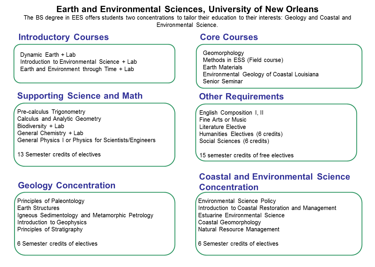Click the Geomorphology course line
The image size is (375, 267).
(223, 53)
